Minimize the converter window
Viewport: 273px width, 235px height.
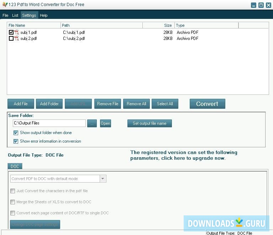point(253,5)
